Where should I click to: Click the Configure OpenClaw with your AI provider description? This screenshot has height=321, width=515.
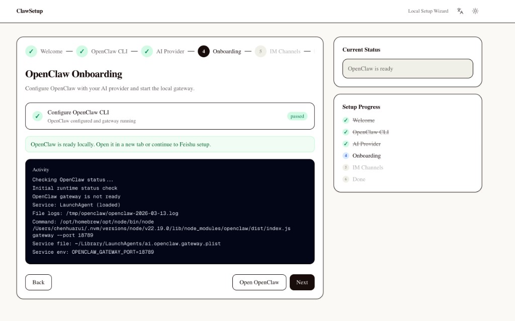(110, 88)
